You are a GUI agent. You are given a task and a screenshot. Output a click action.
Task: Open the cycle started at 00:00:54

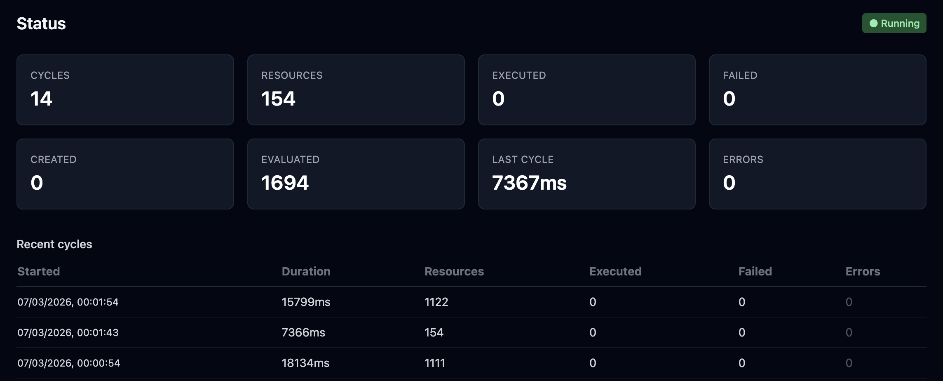click(x=69, y=363)
